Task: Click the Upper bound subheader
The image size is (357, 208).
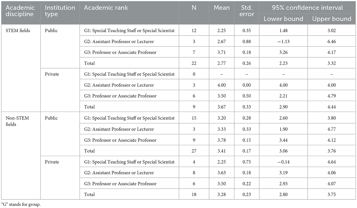Action: click(332, 19)
